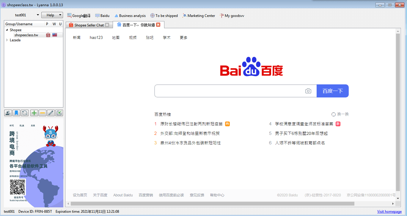Click the 视频 nav link
The width and height of the screenshot is (407, 216).
coord(133,38)
